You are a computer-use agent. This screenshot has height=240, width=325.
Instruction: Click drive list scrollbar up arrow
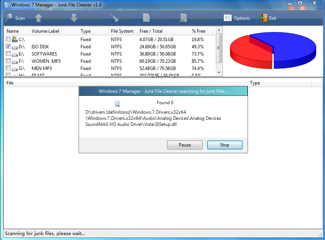(x=219, y=30)
